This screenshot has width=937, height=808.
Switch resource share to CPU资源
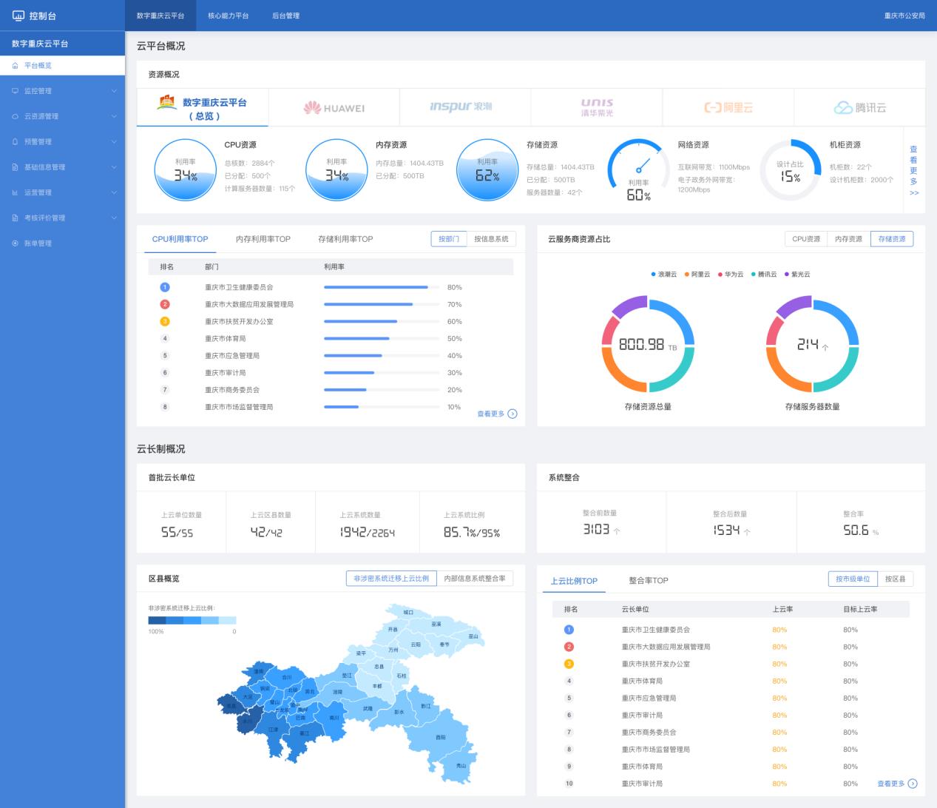point(806,239)
